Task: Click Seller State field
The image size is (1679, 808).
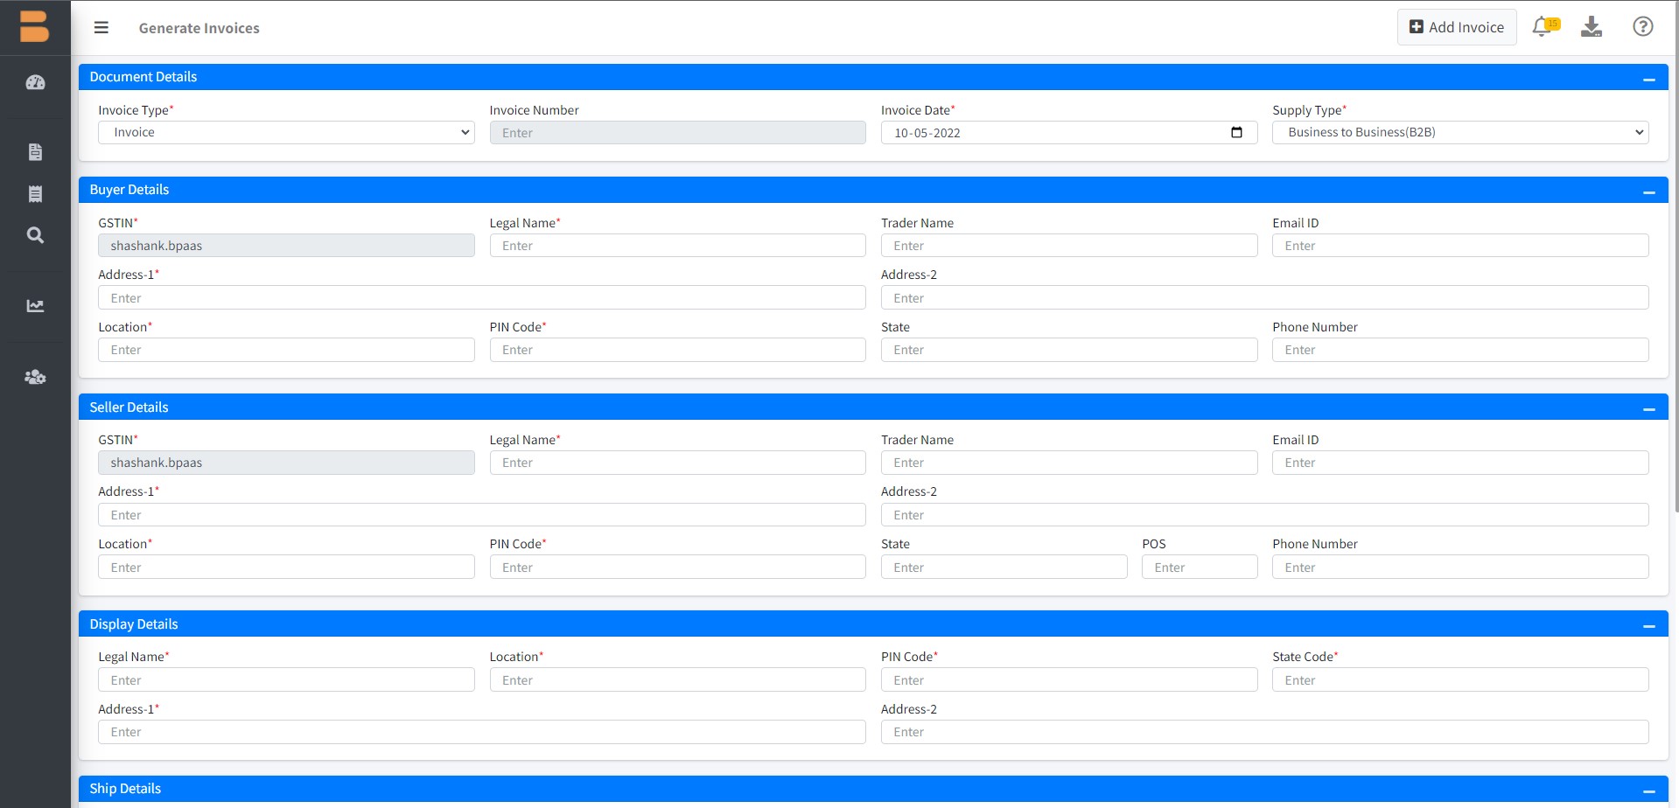Action: tap(1004, 567)
